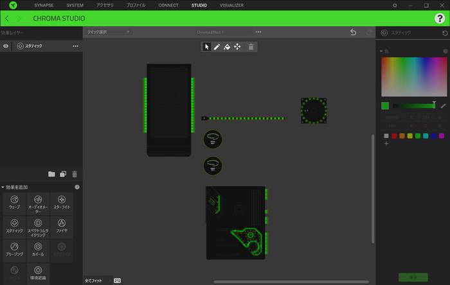The height and width of the screenshot is (285, 450).
Task: Duplicate the selected effect layer
Action: [63, 174]
